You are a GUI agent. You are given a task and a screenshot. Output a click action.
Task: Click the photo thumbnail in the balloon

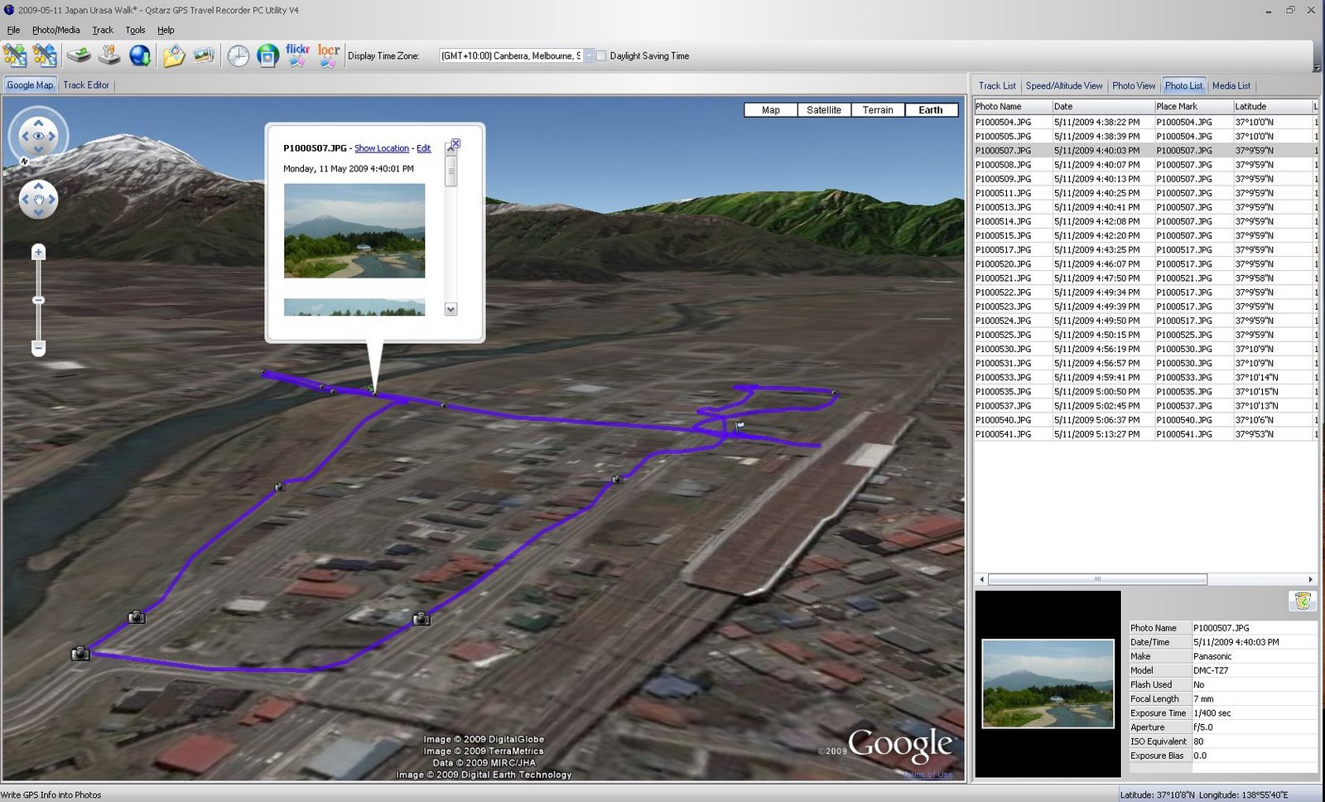(x=354, y=230)
